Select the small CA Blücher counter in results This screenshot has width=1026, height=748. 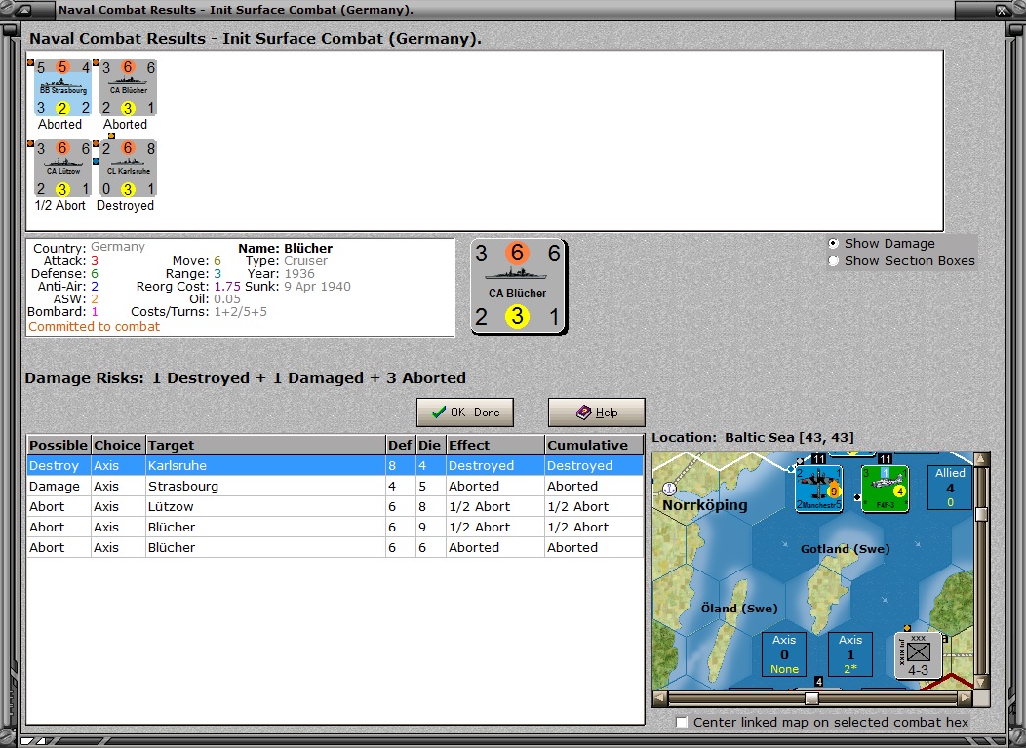click(129, 88)
